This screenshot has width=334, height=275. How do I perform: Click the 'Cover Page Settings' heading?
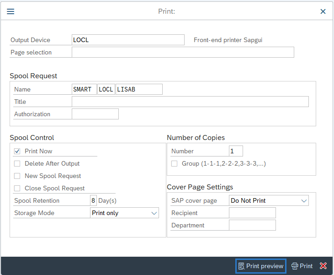[200, 187]
